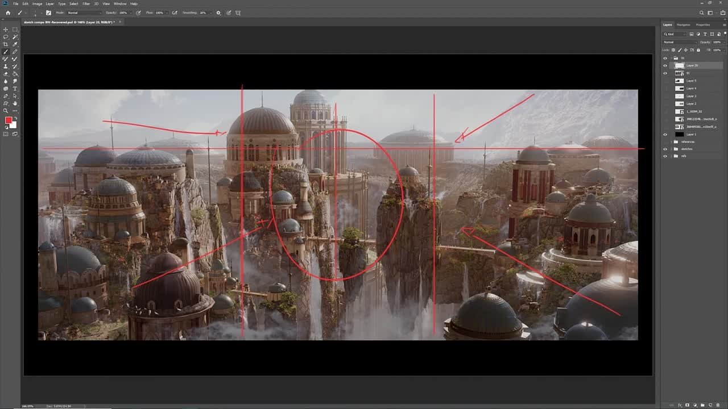Open painting Mode dropdown in options bar
728x409 pixels.
[x=84, y=12]
